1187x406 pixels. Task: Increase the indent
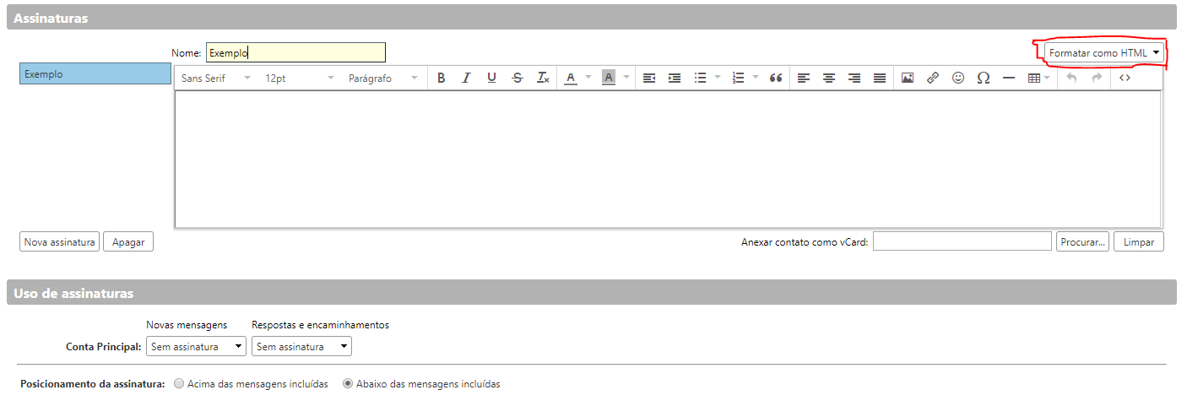point(675,78)
